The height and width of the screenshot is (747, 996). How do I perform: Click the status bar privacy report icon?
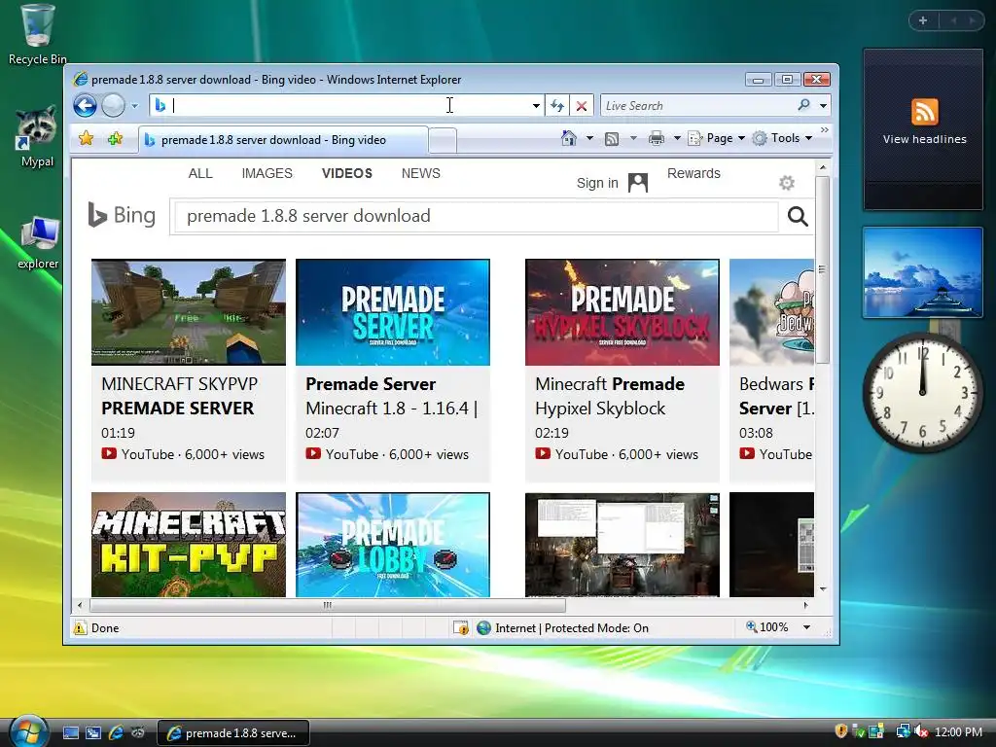tap(460, 628)
